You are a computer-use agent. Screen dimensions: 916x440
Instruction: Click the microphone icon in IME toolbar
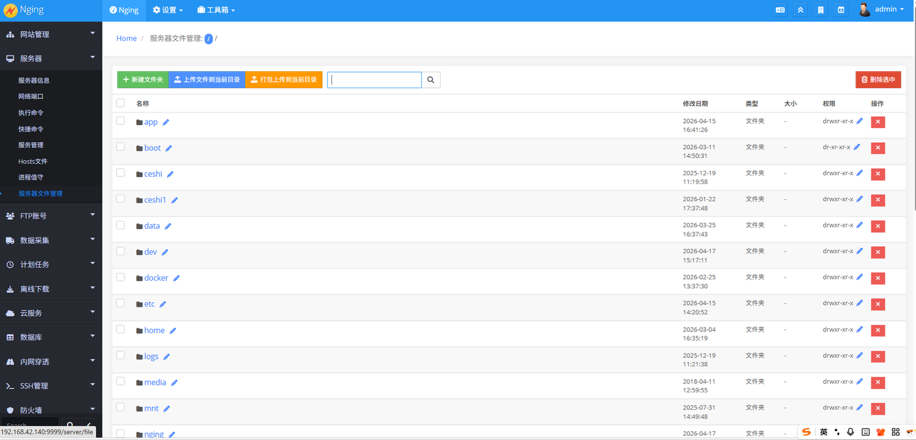click(850, 432)
